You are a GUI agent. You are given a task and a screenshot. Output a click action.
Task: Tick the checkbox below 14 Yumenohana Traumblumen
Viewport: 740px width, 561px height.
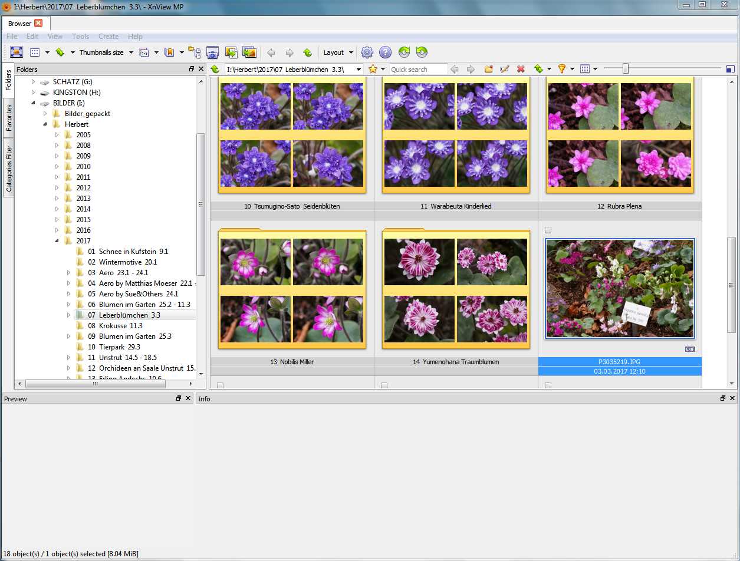point(384,385)
